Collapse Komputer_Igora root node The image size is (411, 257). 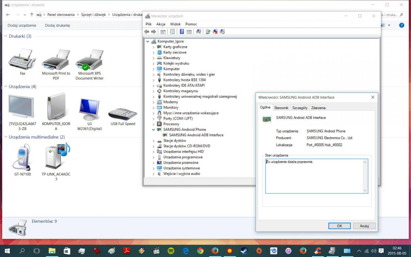[148, 41]
